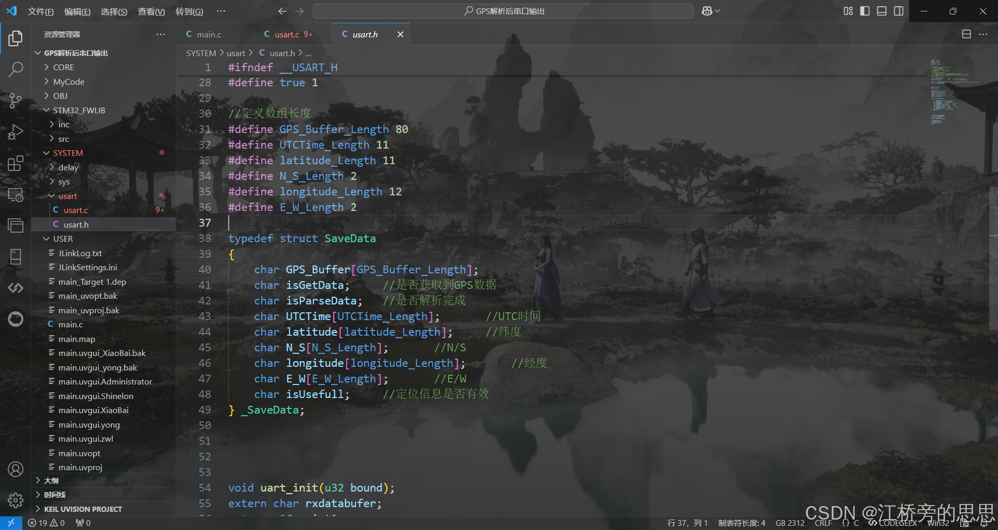Image resolution: width=998 pixels, height=530 pixels.
Task: Toggle primary side bar visibility
Action: (x=865, y=11)
